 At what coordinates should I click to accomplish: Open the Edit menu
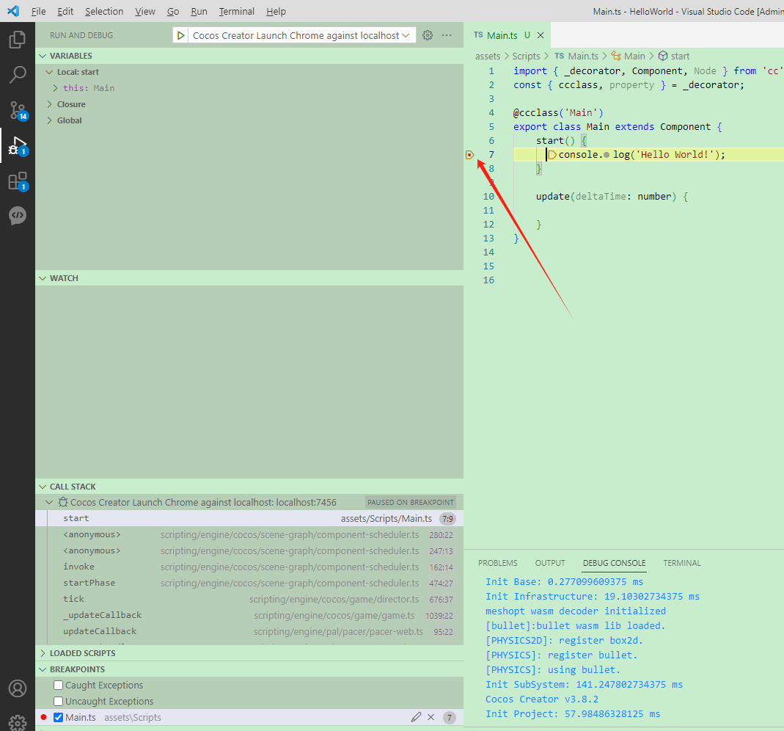pyautogui.click(x=65, y=11)
